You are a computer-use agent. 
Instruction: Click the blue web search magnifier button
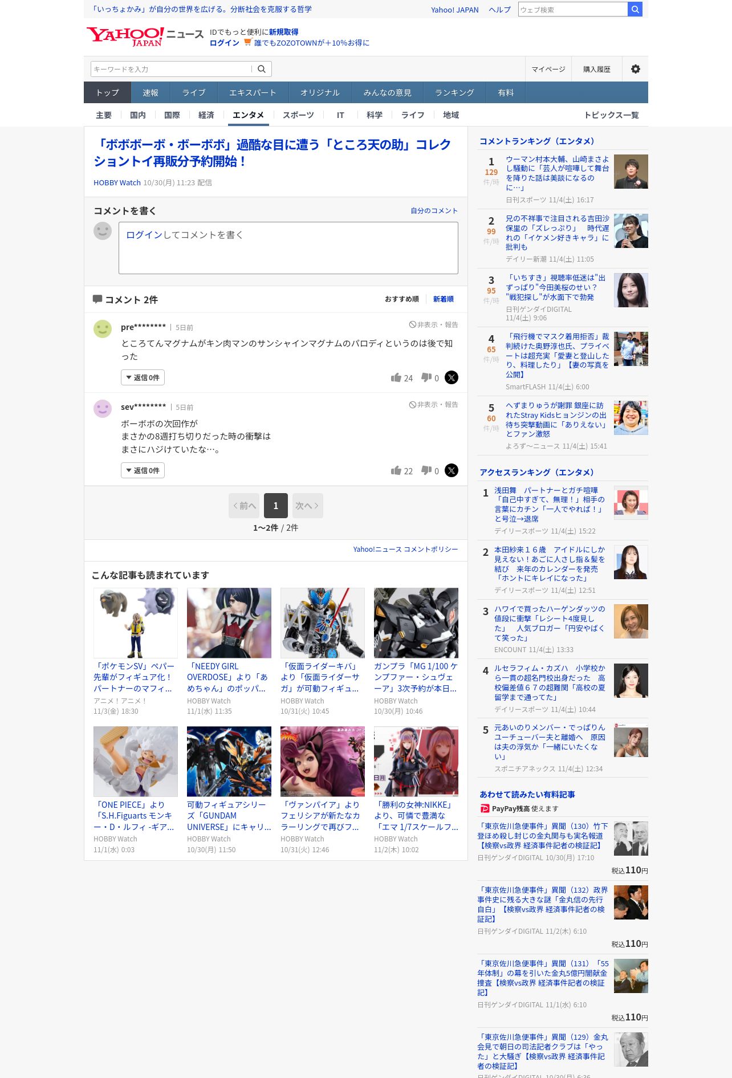click(x=635, y=9)
